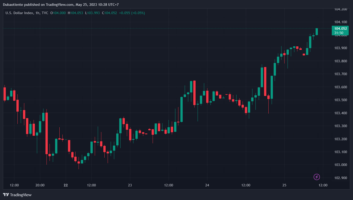Click the open value O104.000
The width and height of the screenshot is (353, 200).
tap(58, 13)
